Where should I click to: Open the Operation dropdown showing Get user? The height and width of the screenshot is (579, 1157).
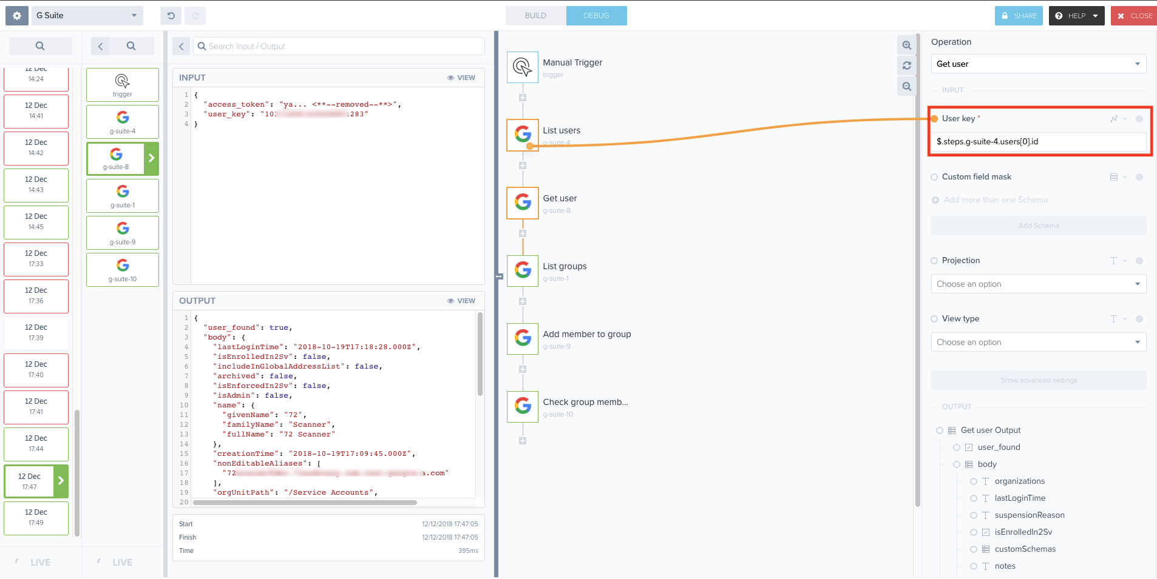tap(1037, 64)
